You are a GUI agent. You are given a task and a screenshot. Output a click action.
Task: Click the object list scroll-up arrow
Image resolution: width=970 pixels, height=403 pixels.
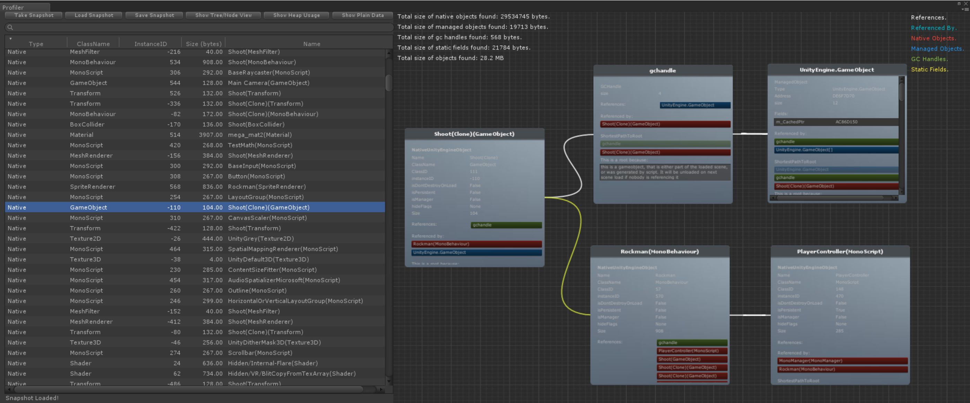click(388, 53)
